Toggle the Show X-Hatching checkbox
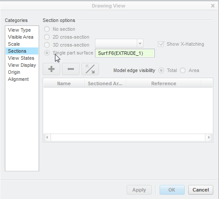The width and height of the screenshot is (219, 199). (161, 44)
